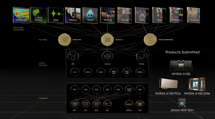The image size is (215, 119).
Task: Select the HGX hardware circle
Action: click(96, 90)
